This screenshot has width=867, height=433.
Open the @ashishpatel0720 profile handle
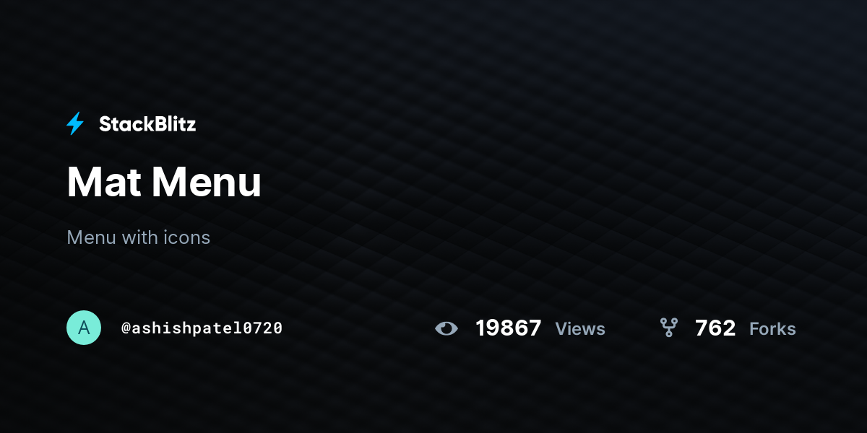coord(202,328)
